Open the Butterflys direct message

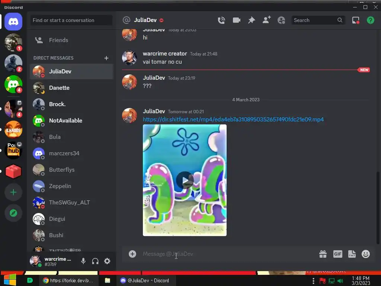pos(71,170)
